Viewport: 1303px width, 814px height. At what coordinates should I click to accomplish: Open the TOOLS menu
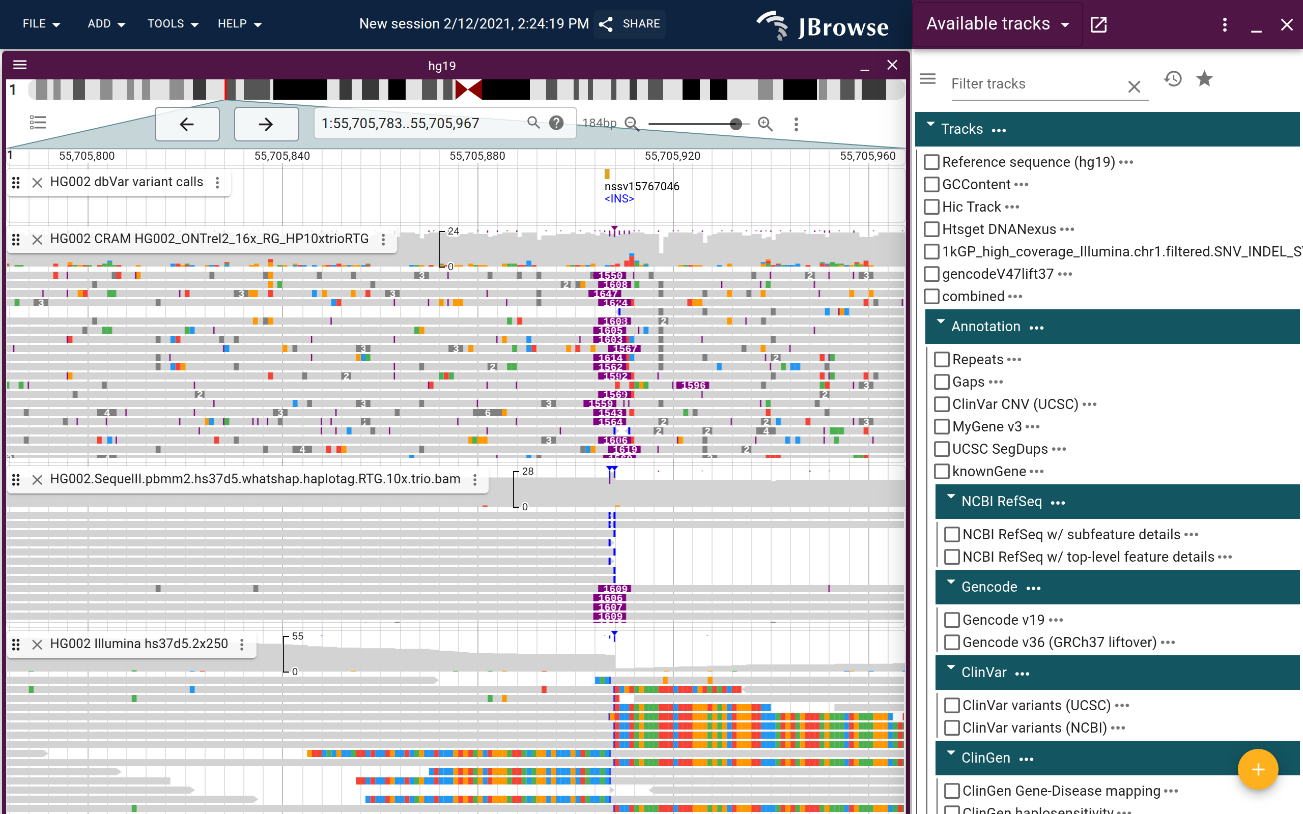tap(173, 24)
